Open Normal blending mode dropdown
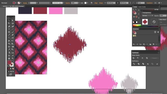Image resolution: width=167 pixels, height=94 pixels. (148, 16)
